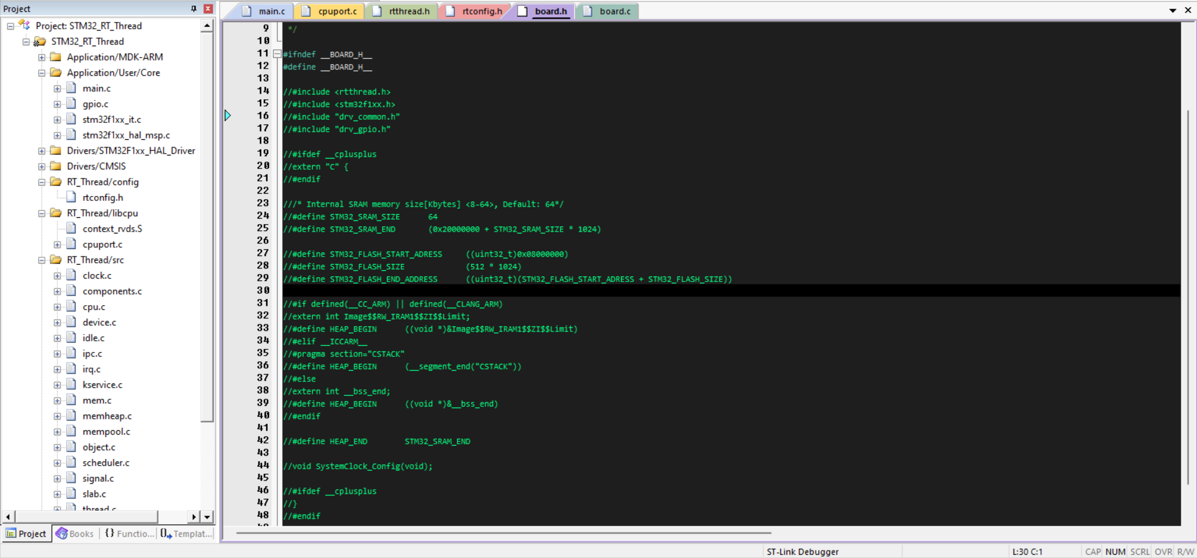Click the device.c file icon

[71, 322]
